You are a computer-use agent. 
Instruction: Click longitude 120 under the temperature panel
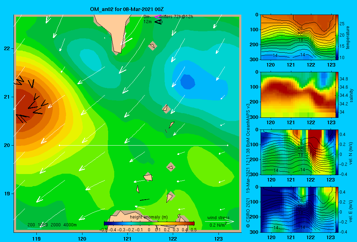(x=271, y=65)
